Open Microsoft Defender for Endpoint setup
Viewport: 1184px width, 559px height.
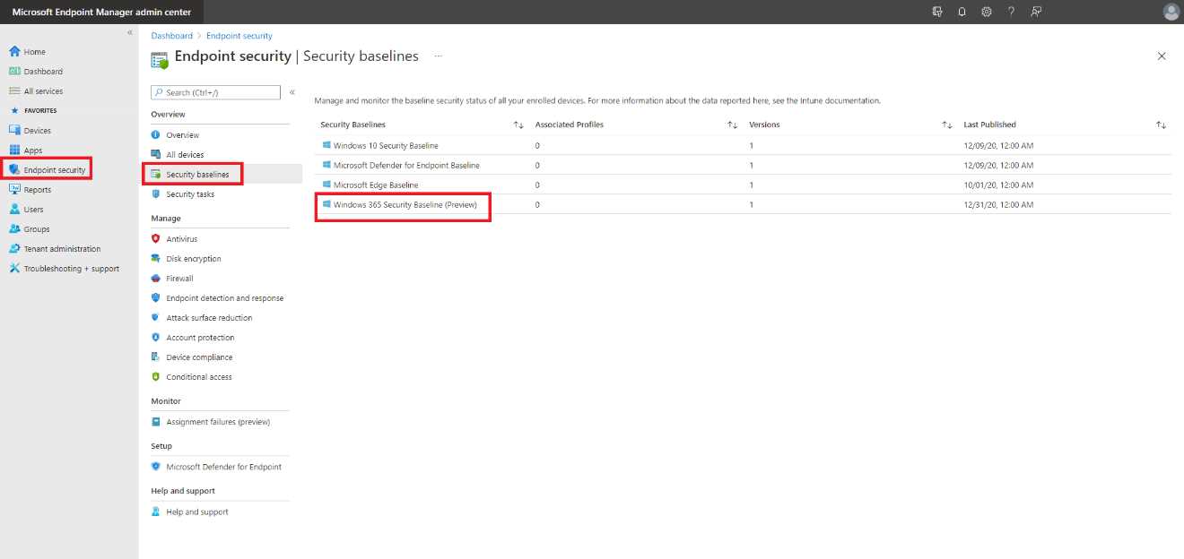click(x=222, y=466)
